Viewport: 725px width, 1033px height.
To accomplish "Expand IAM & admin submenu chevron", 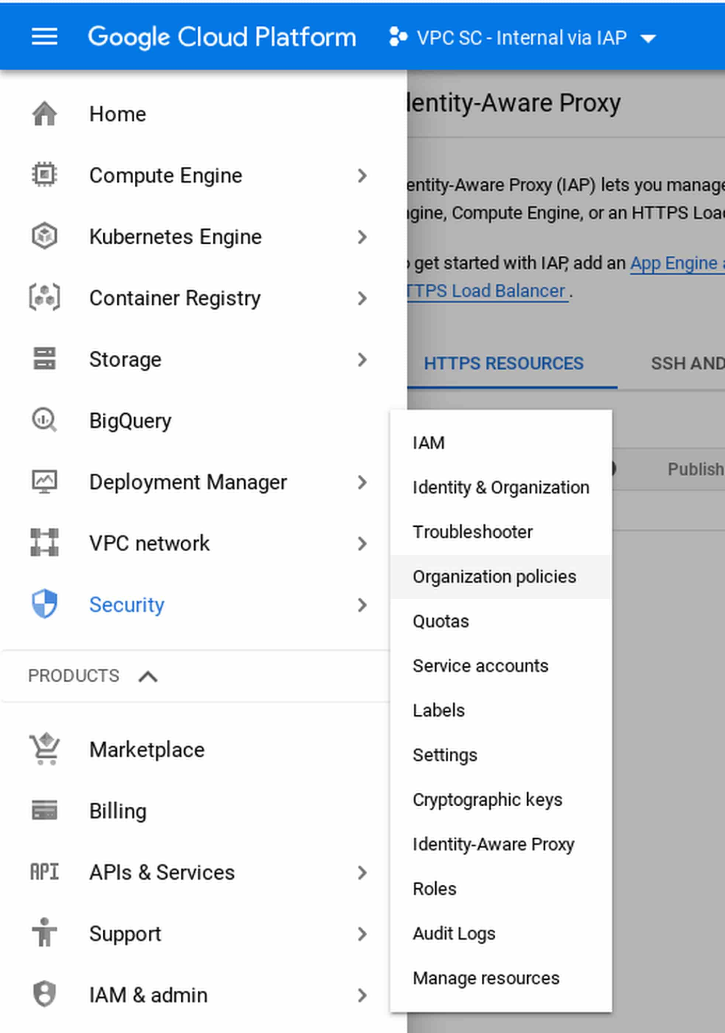I will 362,995.
